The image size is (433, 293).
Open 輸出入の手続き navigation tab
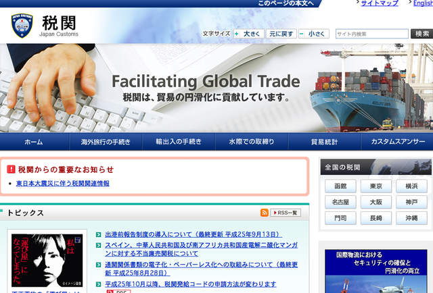(179, 142)
